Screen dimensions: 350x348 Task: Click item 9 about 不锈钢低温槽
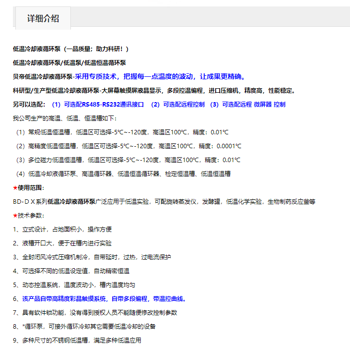pos(77,341)
